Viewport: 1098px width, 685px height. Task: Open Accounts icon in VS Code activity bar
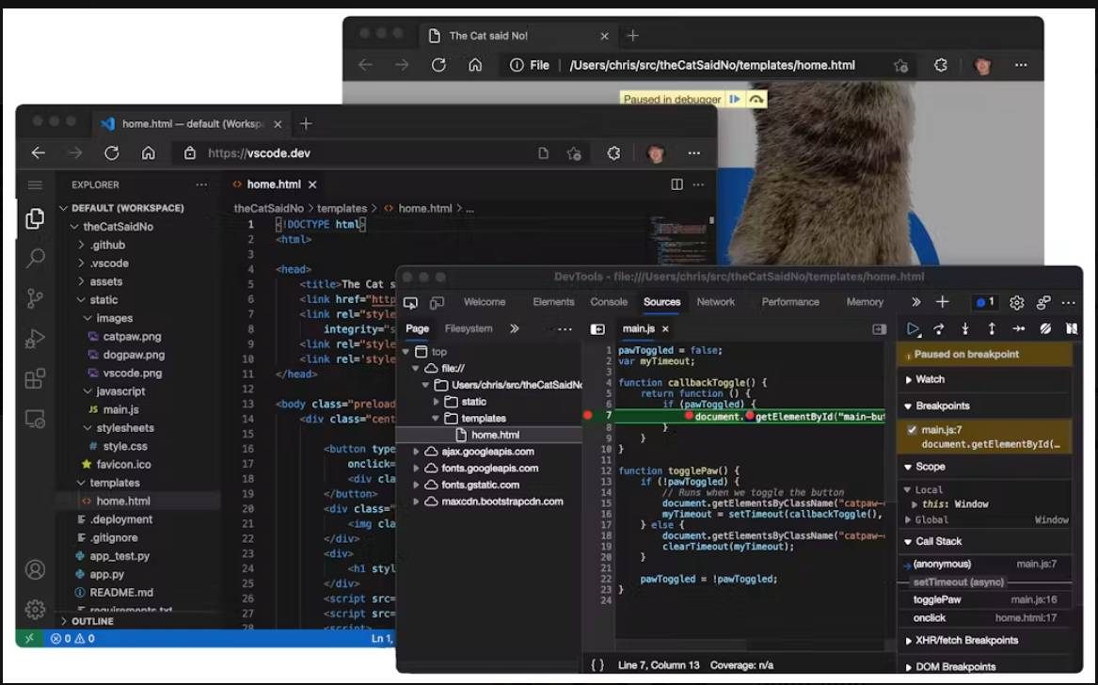35,569
